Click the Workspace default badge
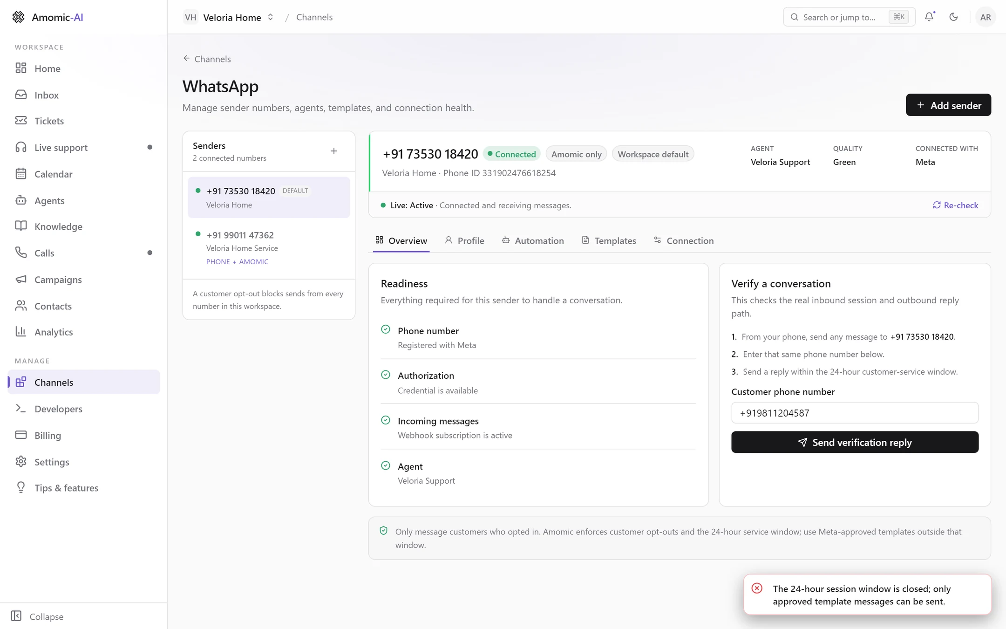Image resolution: width=1006 pixels, height=629 pixels. [x=653, y=154]
